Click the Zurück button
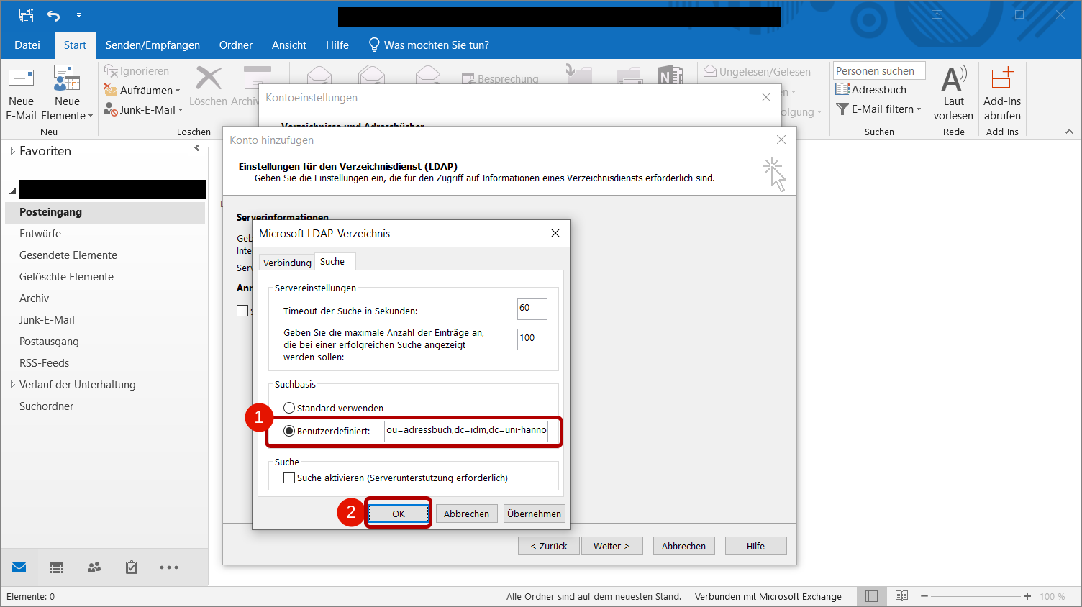 pos(549,546)
